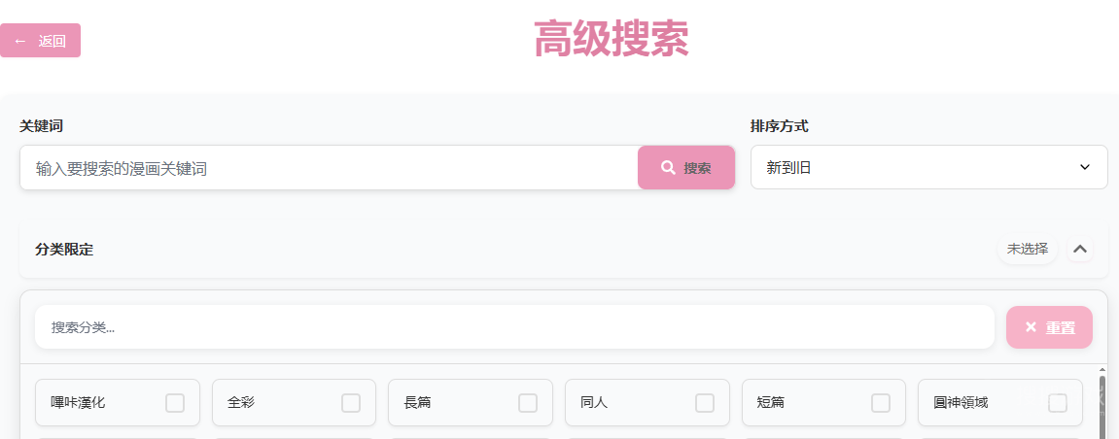Image resolution: width=1119 pixels, height=439 pixels.
Task: Click into the 搜索分类 filter field
Action: click(514, 327)
